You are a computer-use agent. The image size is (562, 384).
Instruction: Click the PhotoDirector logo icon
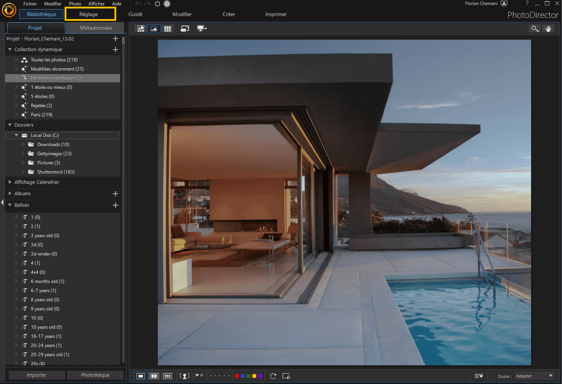pyautogui.click(x=9, y=10)
